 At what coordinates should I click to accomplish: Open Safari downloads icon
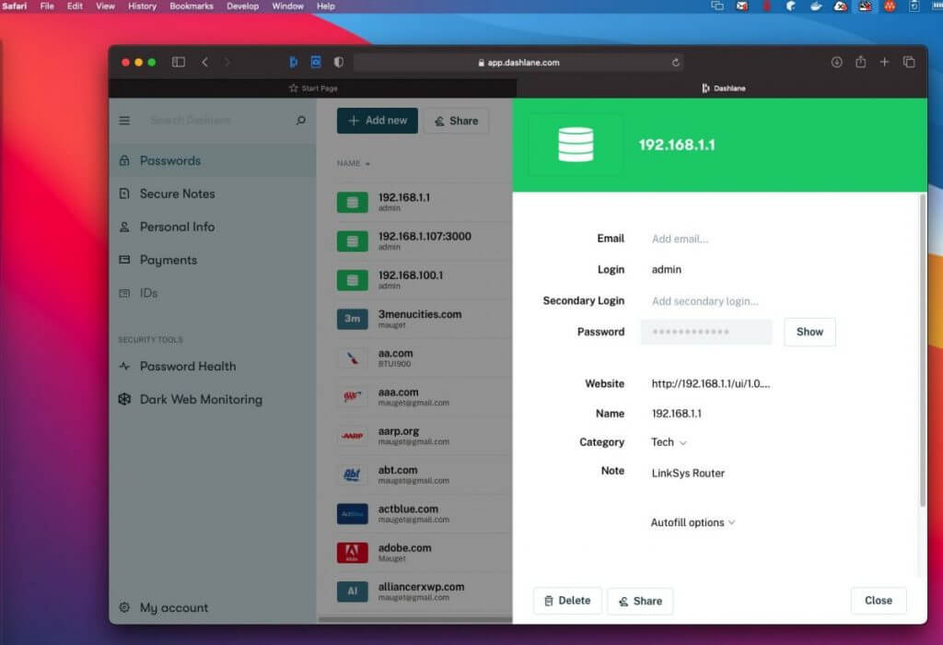836,63
